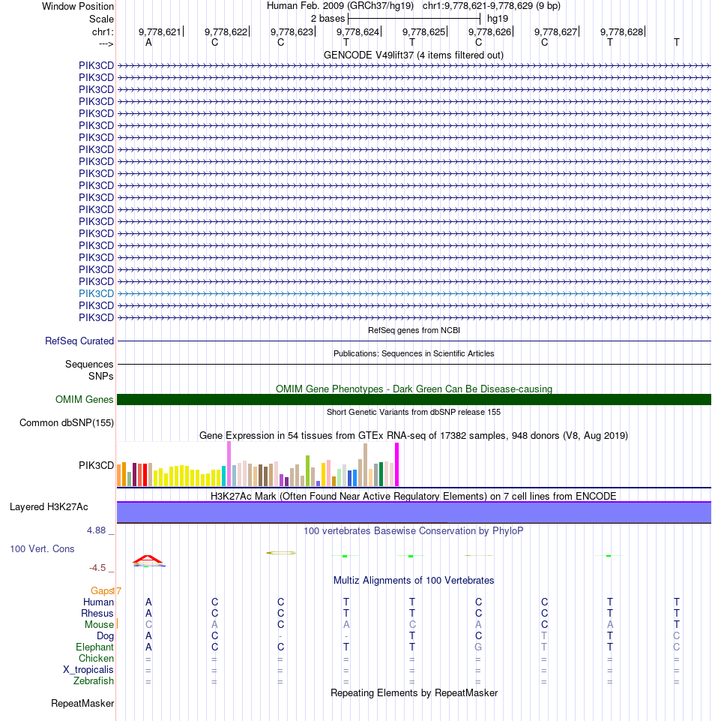The width and height of the screenshot is (712, 721).
Task: Click the OMIM Genes label
Action: (84, 400)
